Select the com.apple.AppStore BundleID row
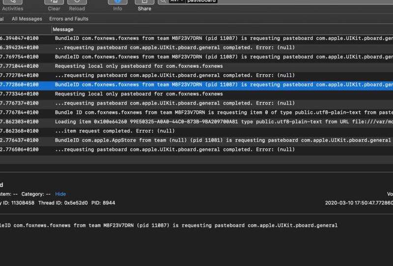This screenshot has height=266, width=393. [x=196, y=141]
